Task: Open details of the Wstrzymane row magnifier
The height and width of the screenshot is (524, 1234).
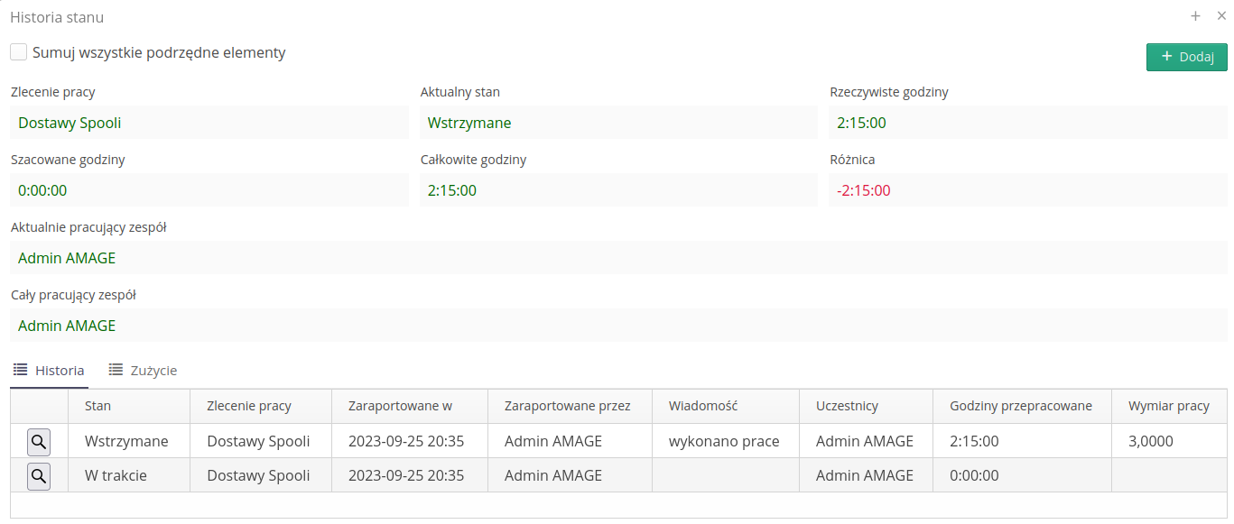Action: tap(39, 442)
